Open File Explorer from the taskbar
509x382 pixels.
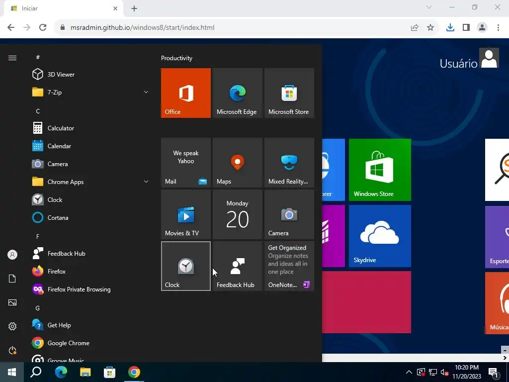tap(85, 372)
